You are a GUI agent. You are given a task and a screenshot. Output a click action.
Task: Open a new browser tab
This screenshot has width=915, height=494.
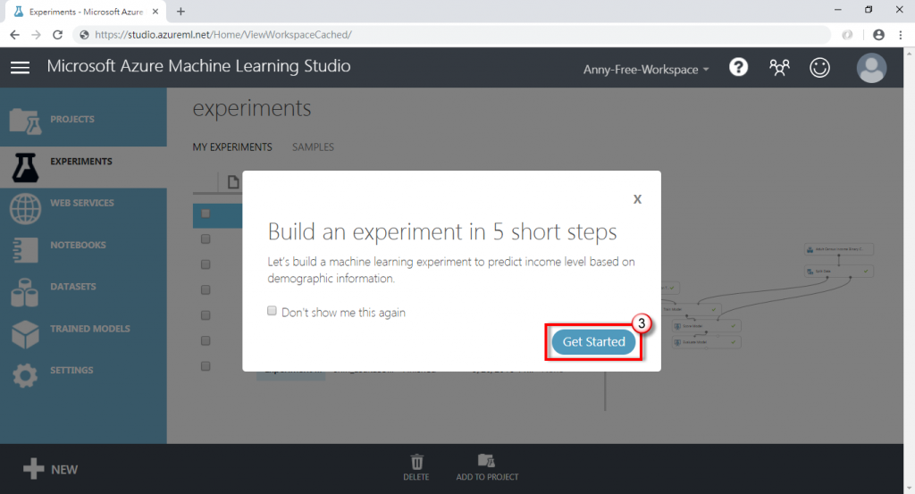tap(180, 11)
